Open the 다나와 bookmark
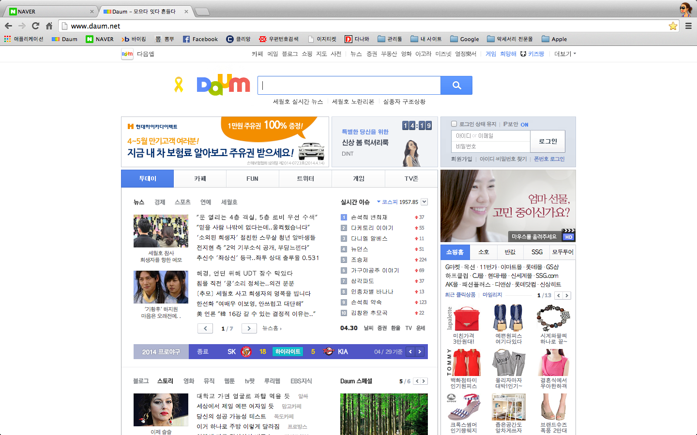 click(357, 39)
